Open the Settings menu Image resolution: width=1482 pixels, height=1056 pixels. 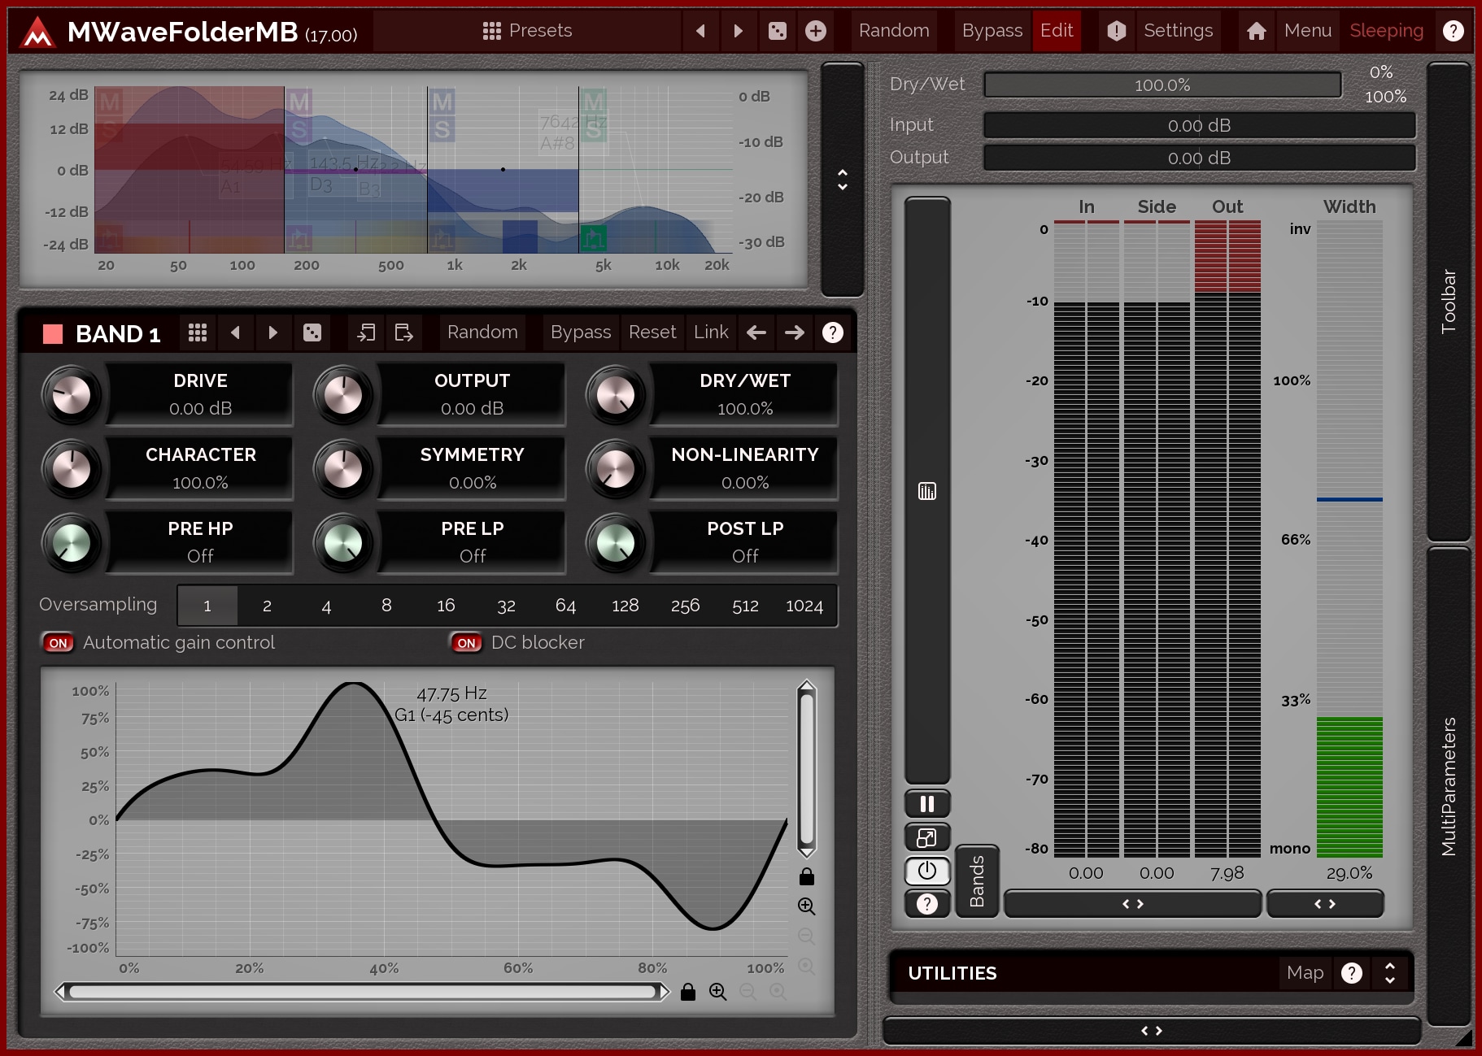click(x=1177, y=31)
